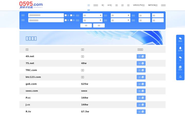
Task: Click the range-start box in the second filter row
Action: 144,20
